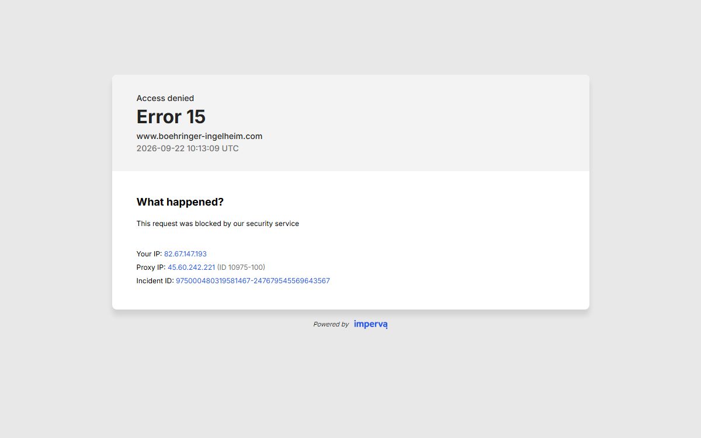
Task: Click the Imperva logo
Action: tap(370, 324)
